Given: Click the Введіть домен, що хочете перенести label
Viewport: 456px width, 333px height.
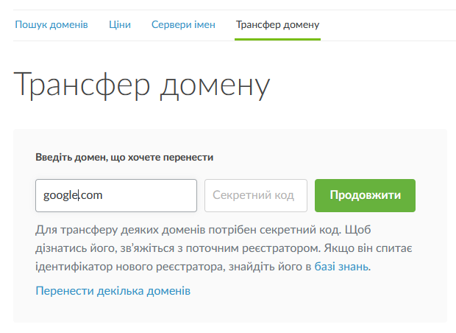Looking at the screenshot, I should coord(124,157).
